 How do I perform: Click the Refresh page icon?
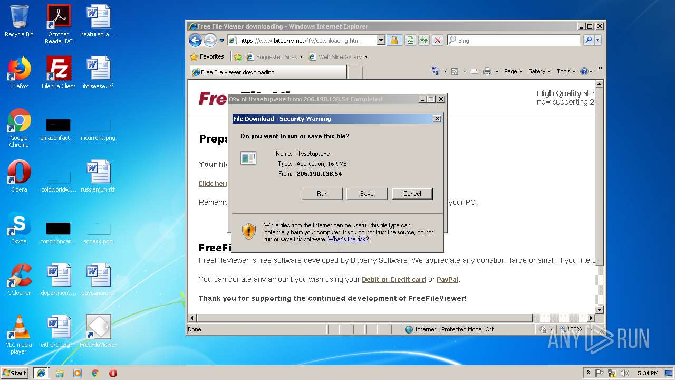tap(423, 40)
